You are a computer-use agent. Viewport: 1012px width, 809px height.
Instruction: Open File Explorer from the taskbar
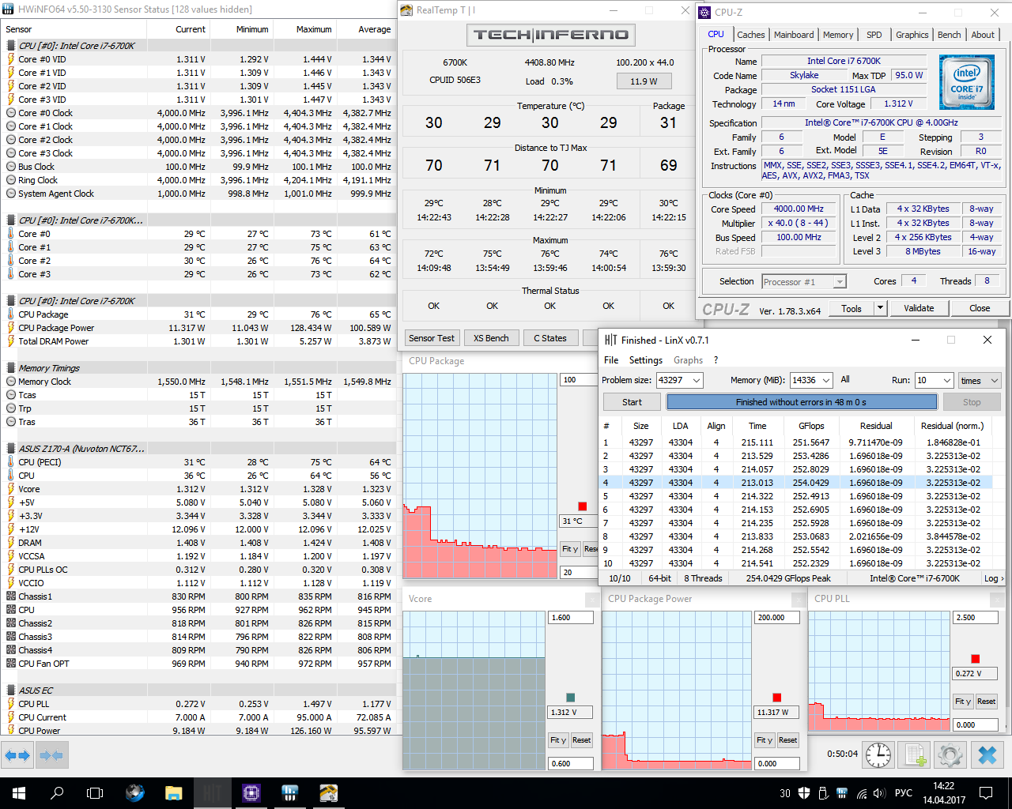click(174, 793)
